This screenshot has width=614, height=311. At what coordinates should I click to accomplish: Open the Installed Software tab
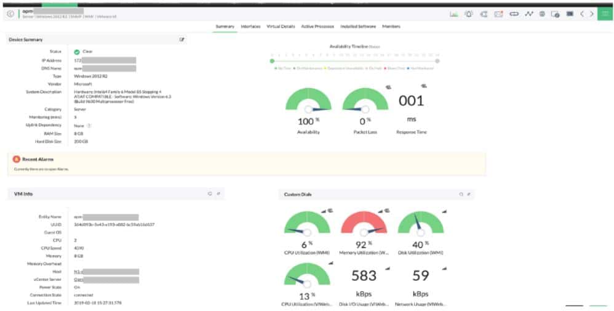coord(358,26)
